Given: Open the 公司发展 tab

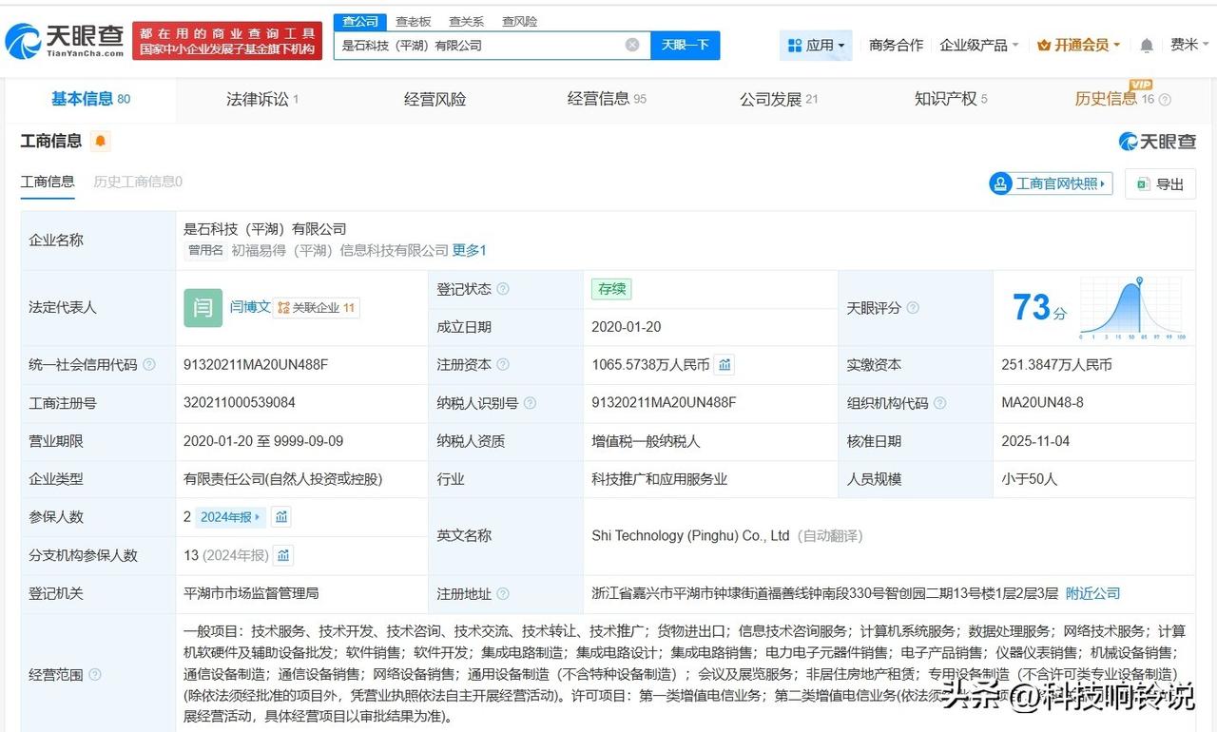Looking at the screenshot, I should 779,99.
